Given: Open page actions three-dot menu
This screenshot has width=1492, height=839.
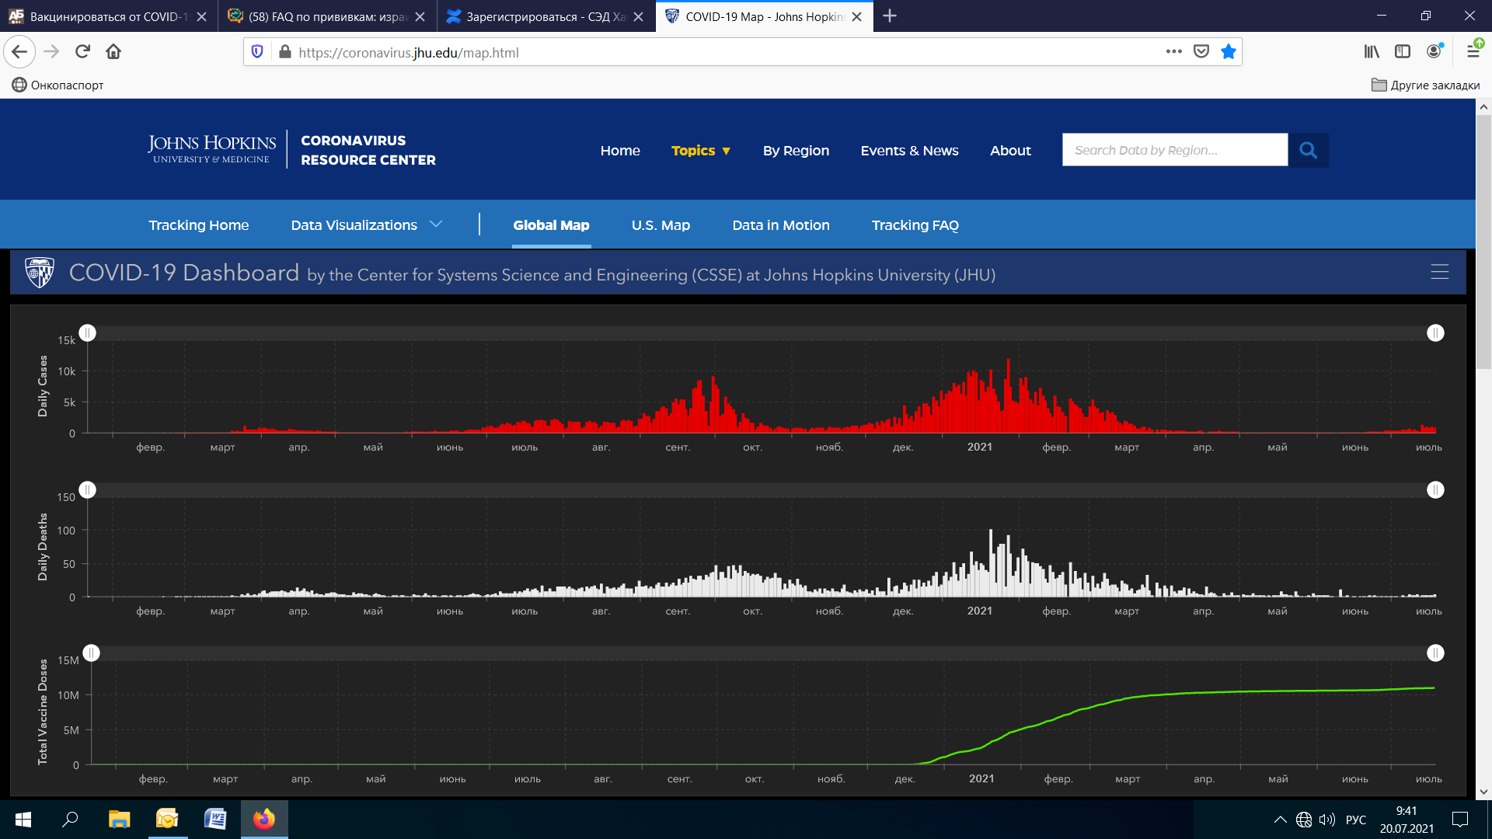Looking at the screenshot, I should [1173, 52].
